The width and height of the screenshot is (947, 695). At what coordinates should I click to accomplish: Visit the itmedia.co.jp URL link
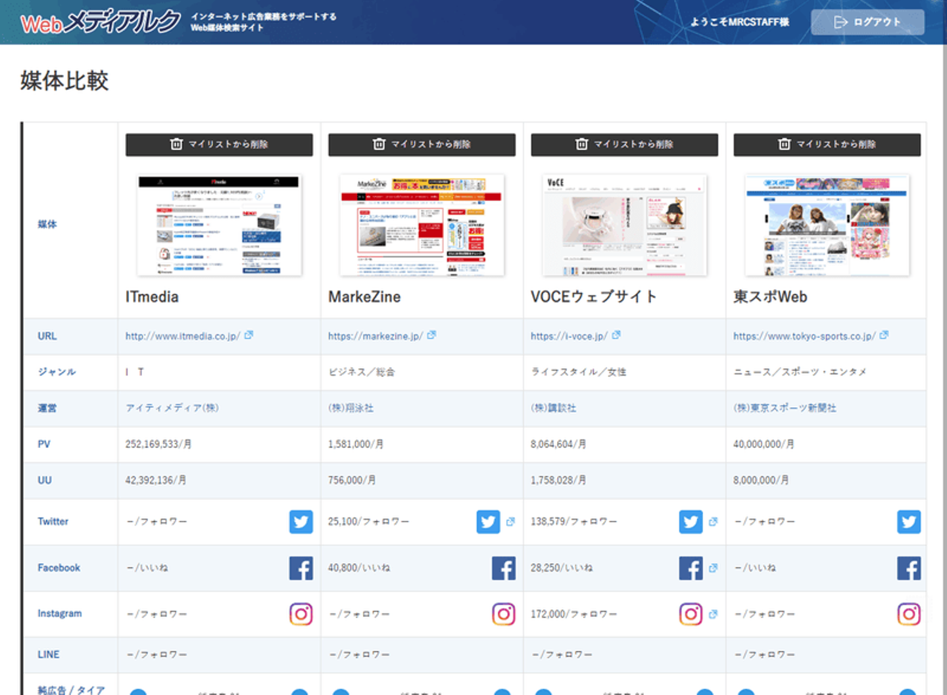click(x=183, y=336)
